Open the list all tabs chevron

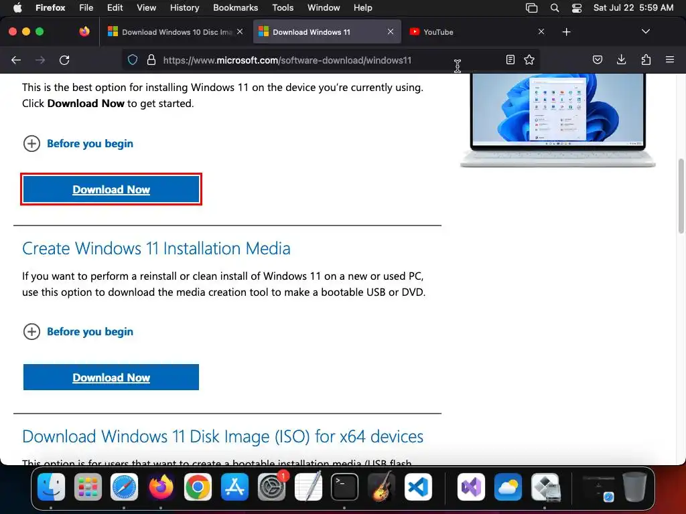(645, 31)
